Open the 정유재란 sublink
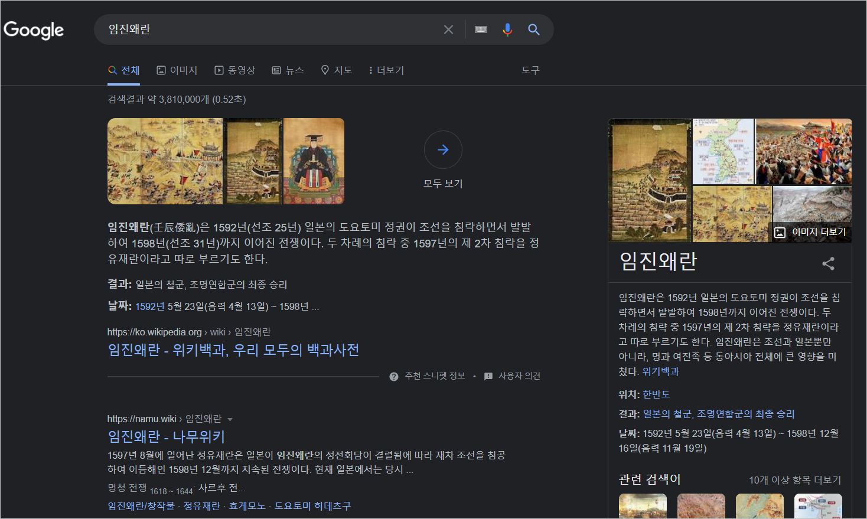The image size is (867, 519). click(x=201, y=506)
